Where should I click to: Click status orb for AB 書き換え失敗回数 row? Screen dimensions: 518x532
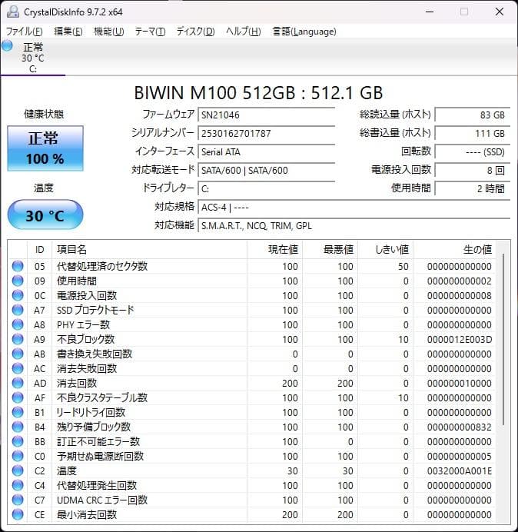[x=18, y=354]
